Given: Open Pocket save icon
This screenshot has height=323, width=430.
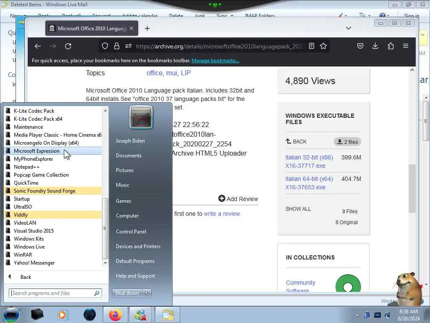Looking at the screenshot, I should pyautogui.click(x=360, y=46).
